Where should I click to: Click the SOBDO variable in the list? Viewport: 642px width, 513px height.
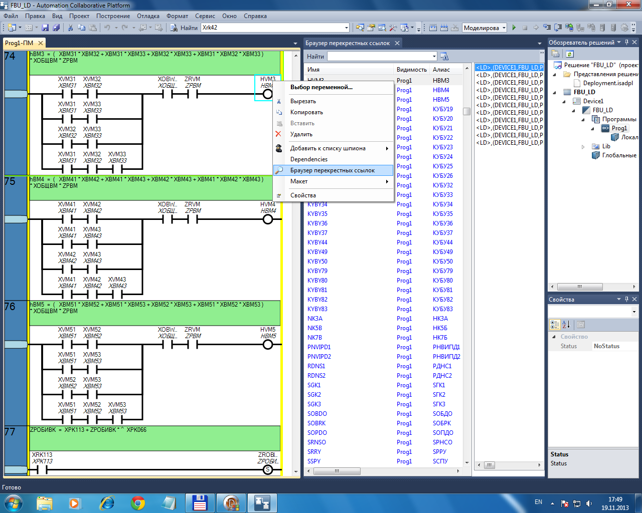(317, 414)
